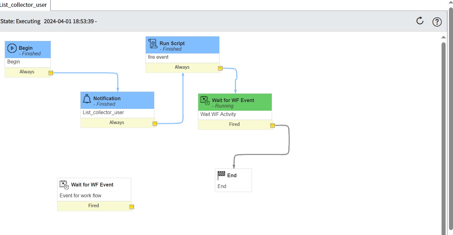Open the workflow help

click(x=437, y=22)
